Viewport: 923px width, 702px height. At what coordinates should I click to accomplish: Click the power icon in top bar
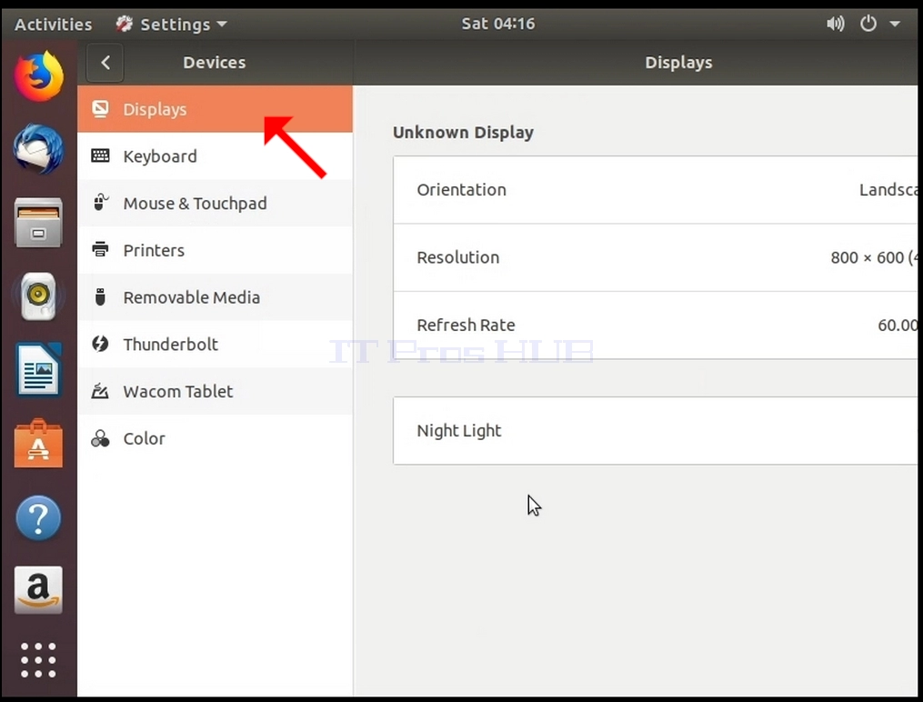[x=868, y=24]
